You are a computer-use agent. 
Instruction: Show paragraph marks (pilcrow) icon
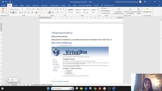(x=64, y=9)
